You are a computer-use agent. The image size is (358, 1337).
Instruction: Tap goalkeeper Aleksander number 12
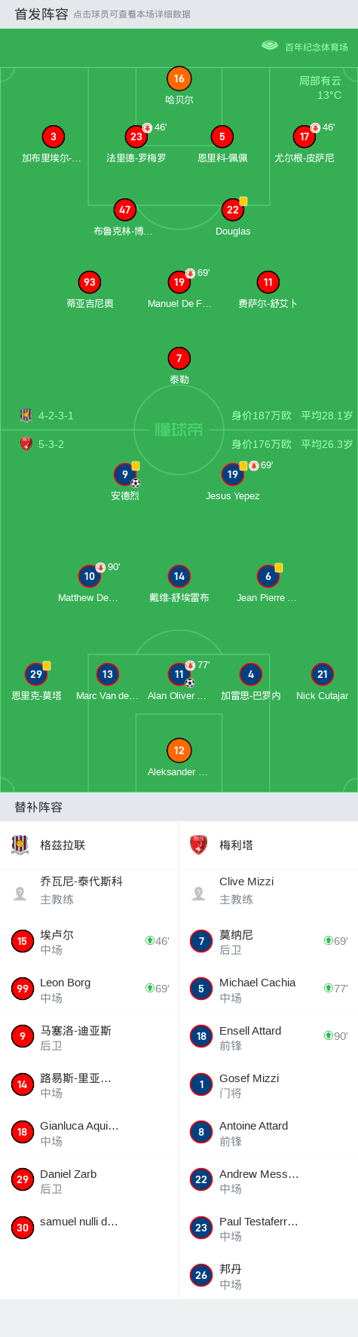pos(179,750)
